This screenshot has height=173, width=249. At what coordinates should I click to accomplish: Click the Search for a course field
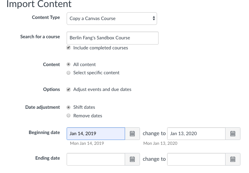(112, 38)
